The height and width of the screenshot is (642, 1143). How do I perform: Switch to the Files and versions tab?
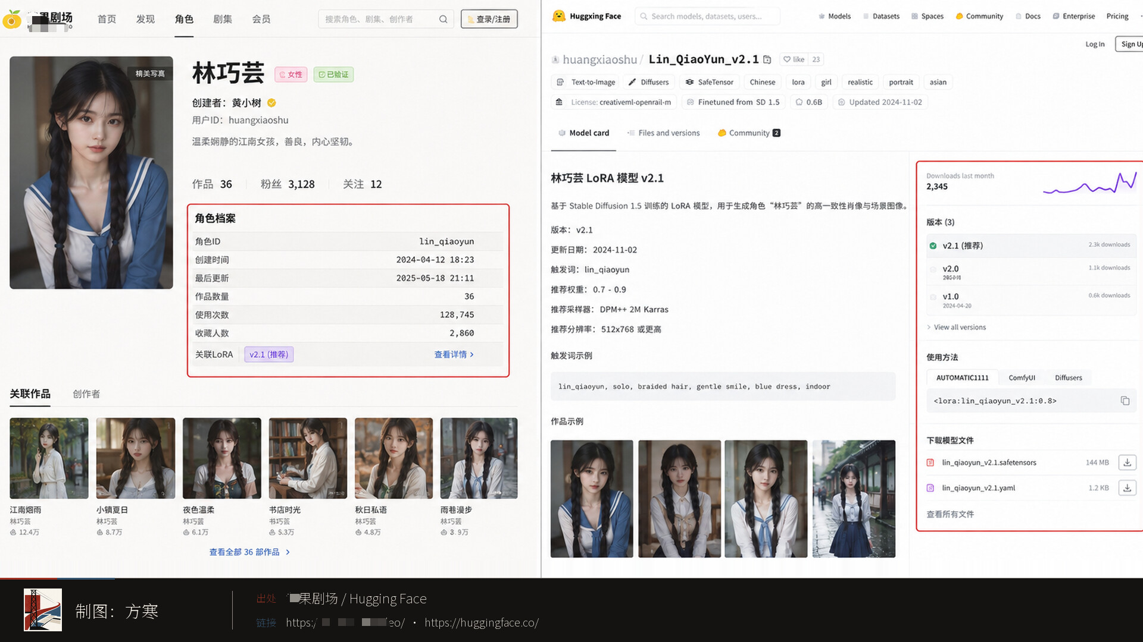click(x=663, y=133)
